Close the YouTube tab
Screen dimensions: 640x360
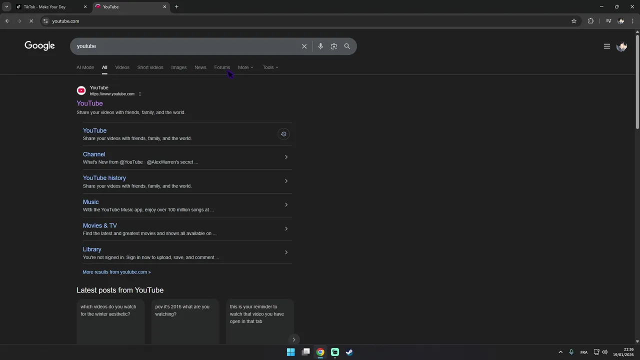coord(164,7)
